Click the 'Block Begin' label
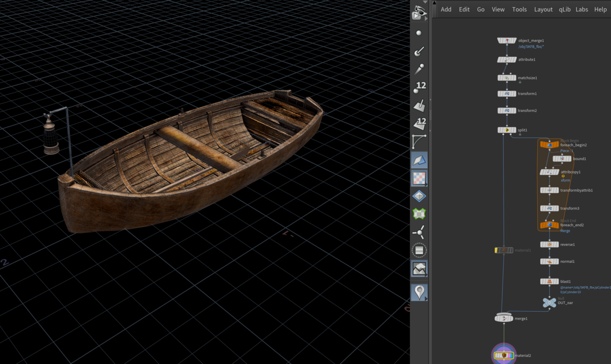611x364 pixels. [x=570, y=141]
